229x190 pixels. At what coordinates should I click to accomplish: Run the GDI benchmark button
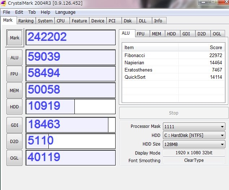tap(14, 125)
